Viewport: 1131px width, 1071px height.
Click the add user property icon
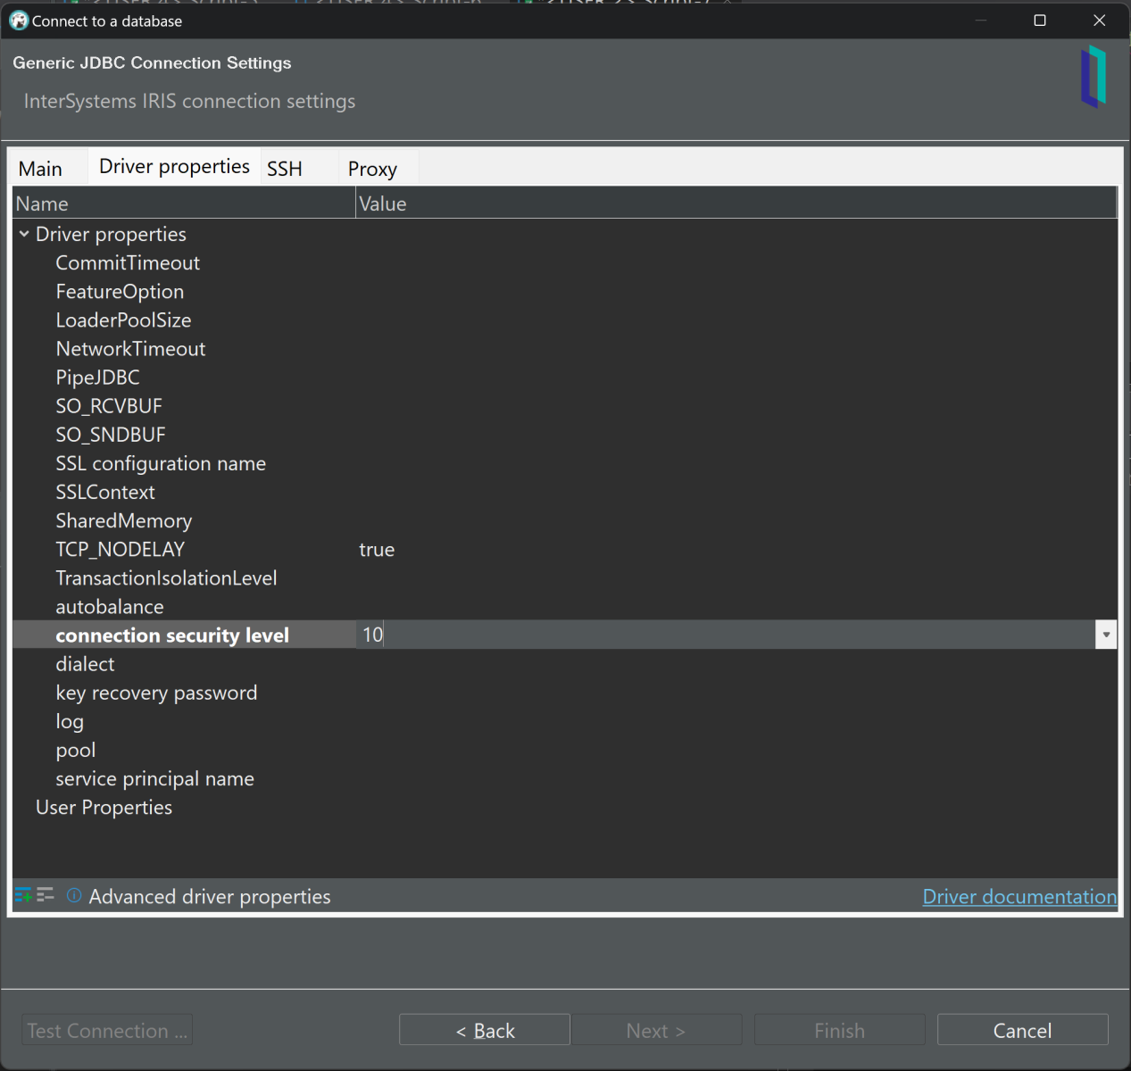pos(23,895)
